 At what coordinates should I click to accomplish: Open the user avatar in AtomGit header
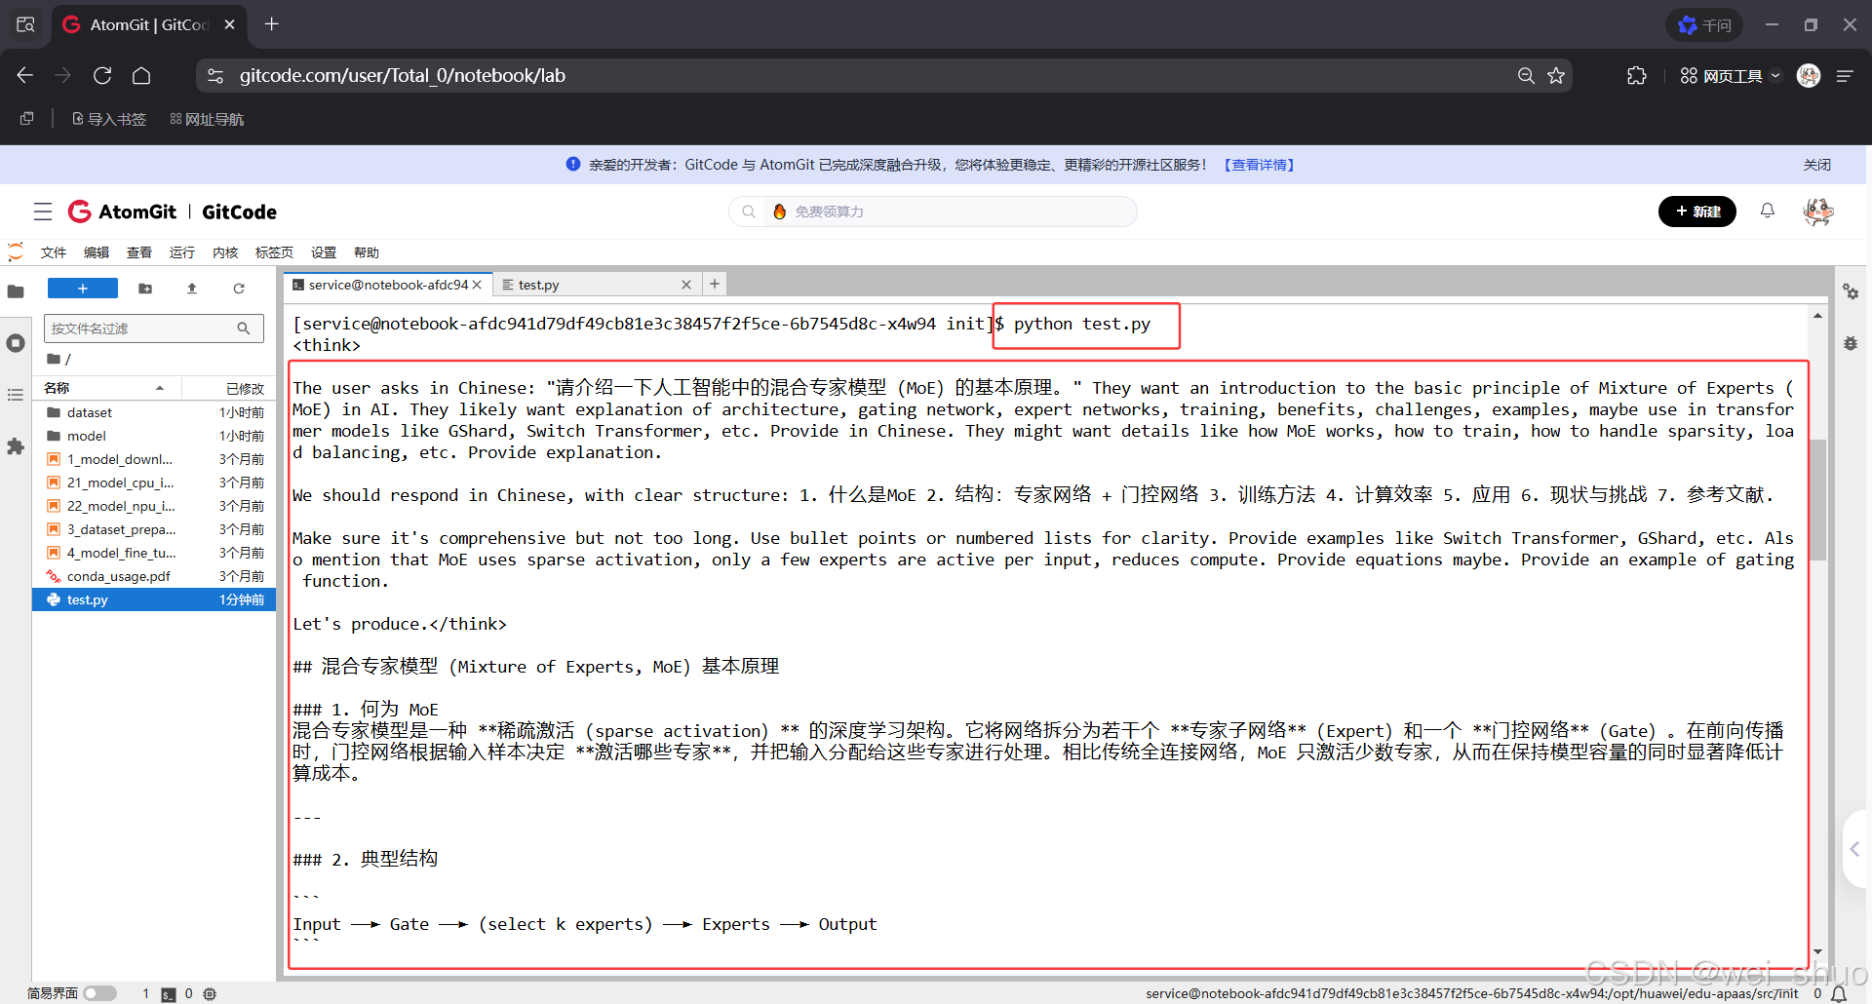coord(1818,211)
